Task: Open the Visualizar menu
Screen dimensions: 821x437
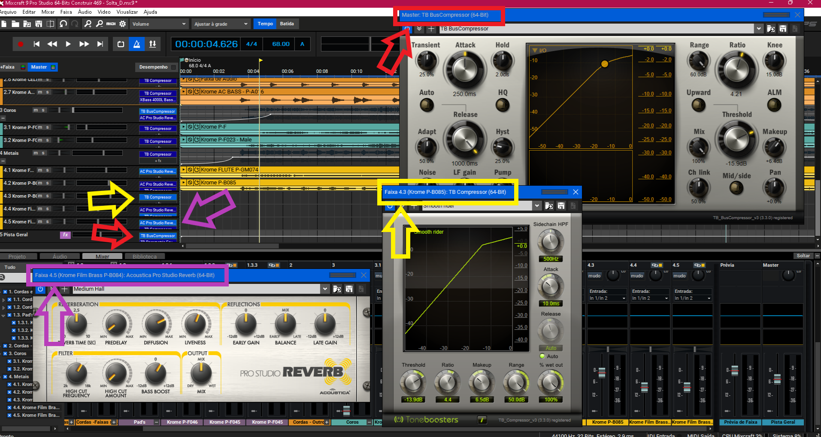Action: [x=127, y=12]
